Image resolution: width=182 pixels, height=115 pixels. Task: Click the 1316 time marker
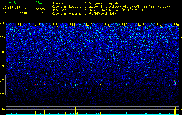click(106, 25)
